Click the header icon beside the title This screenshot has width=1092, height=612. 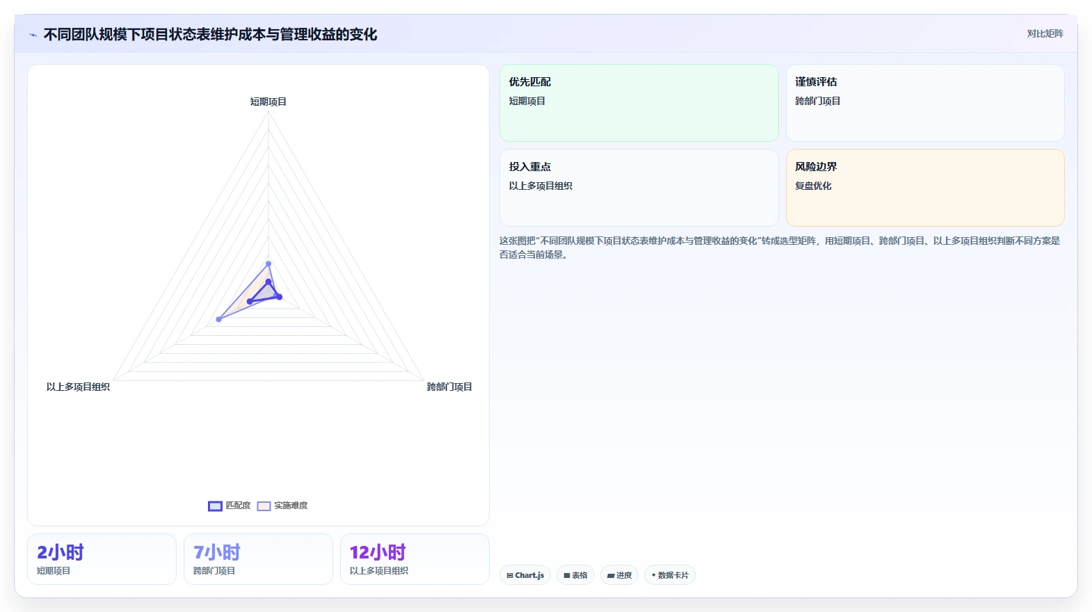pyautogui.click(x=33, y=35)
